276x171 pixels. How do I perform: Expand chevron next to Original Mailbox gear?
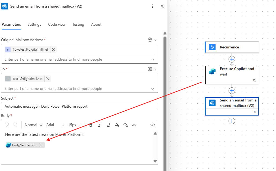coord(155,40)
